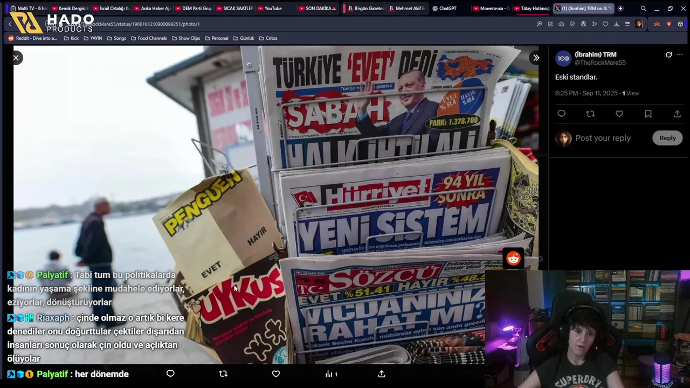
Task: Switch to the DEM Parti Grup tab
Action: pos(194,8)
